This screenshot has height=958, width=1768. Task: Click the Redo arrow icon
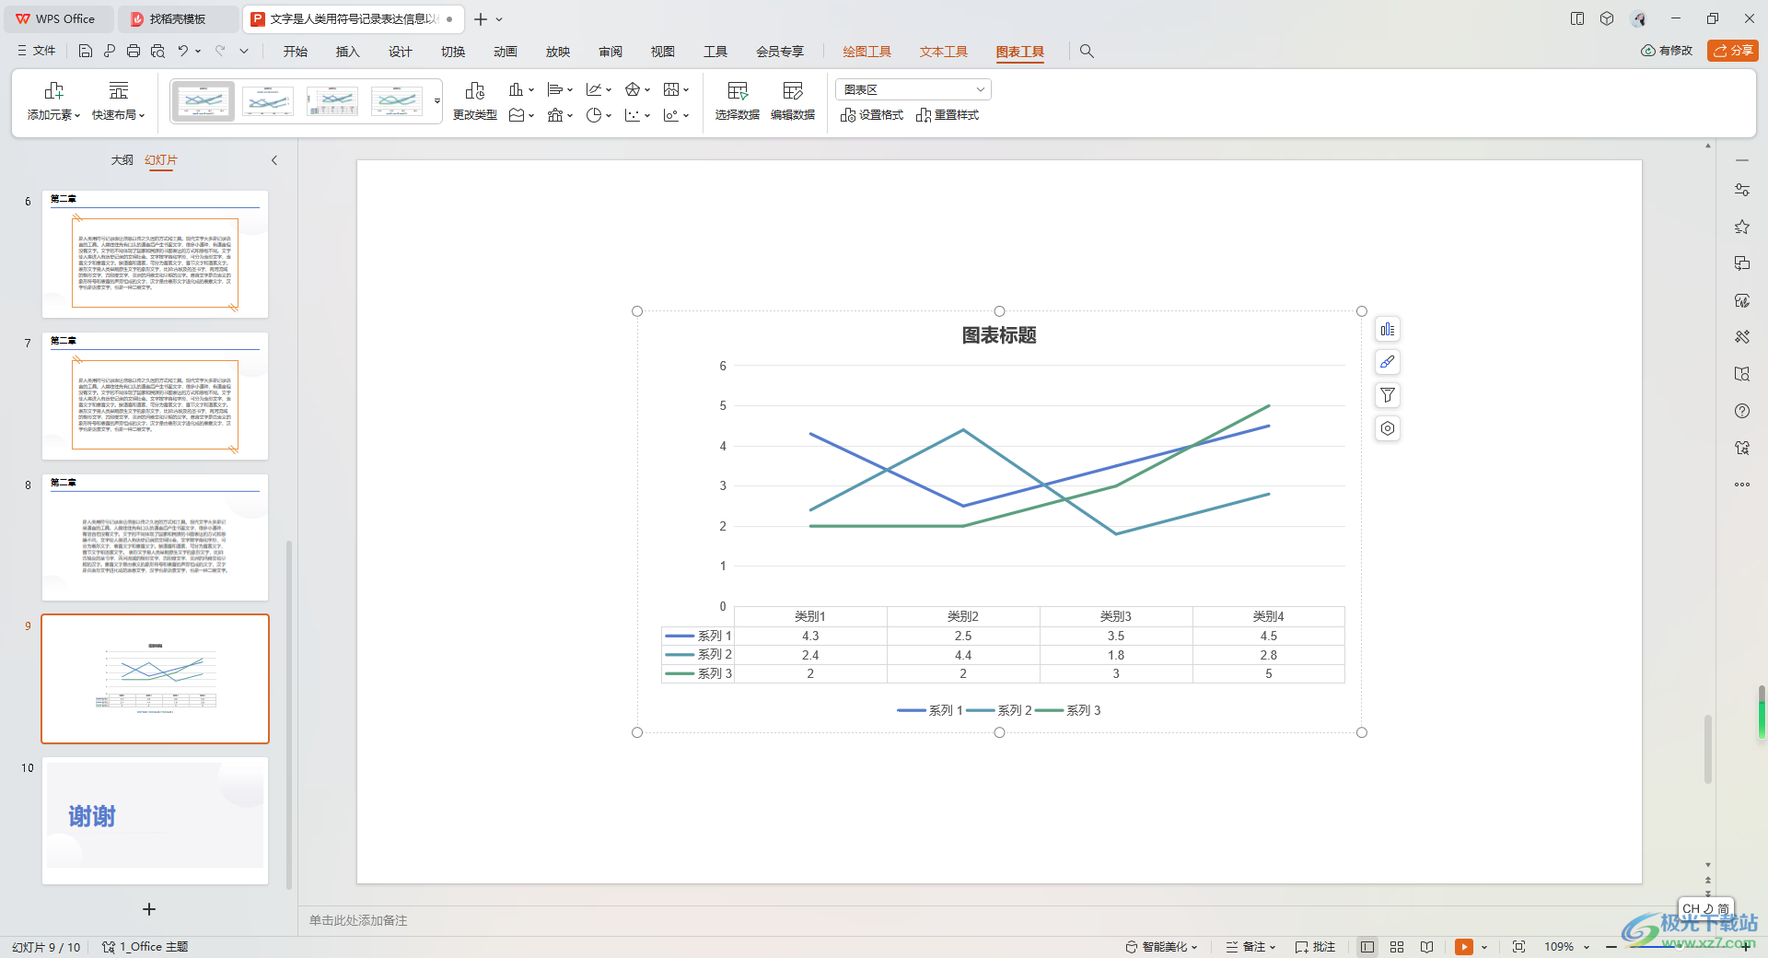click(220, 52)
